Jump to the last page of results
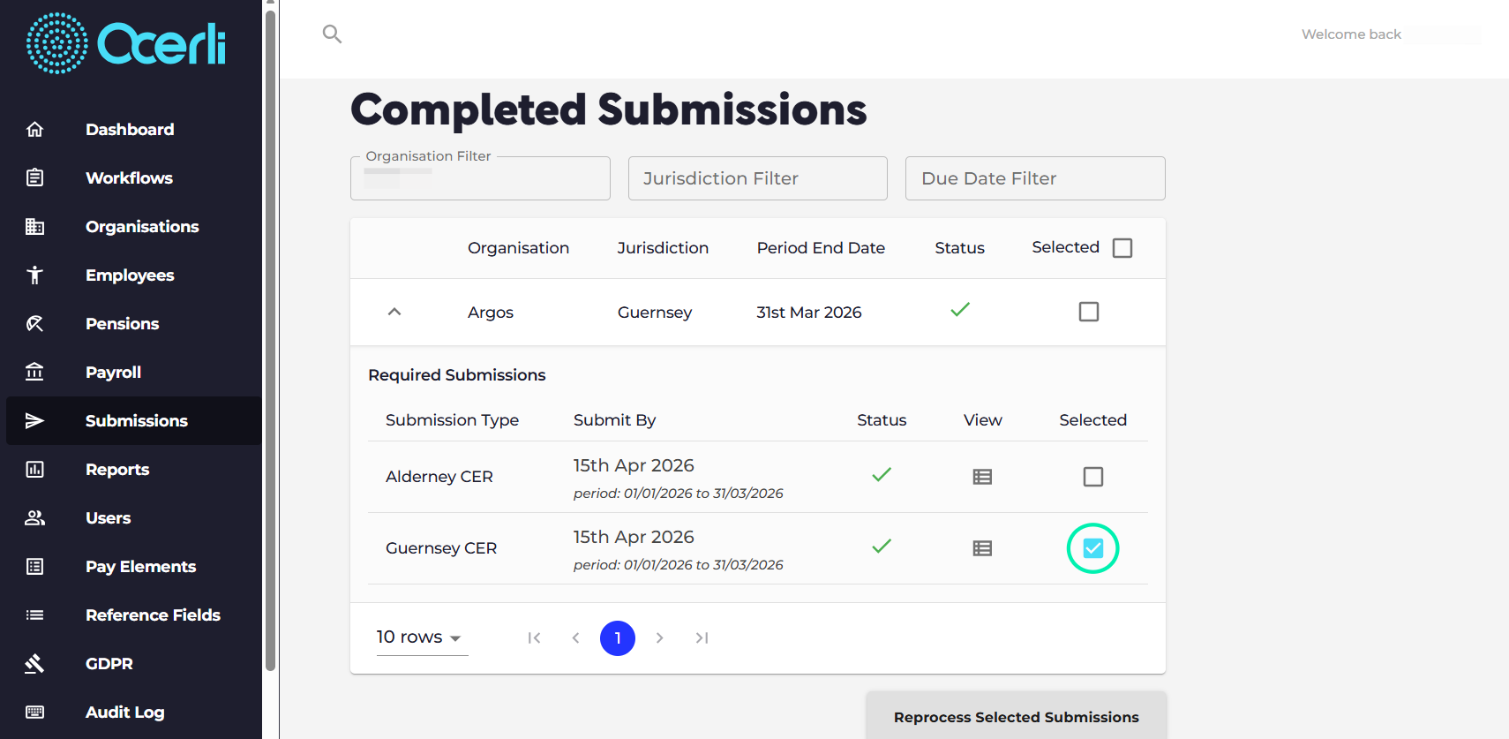The height and width of the screenshot is (739, 1509). coord(702,637)
